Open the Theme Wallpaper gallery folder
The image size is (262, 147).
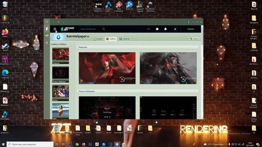[x=61, y=74]
